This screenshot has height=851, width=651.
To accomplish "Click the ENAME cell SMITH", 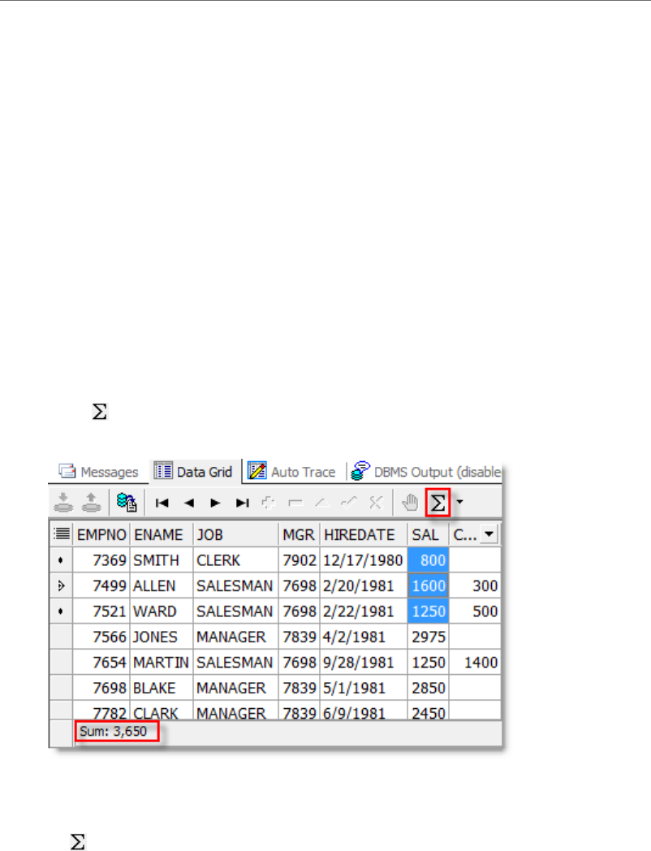I will 161,560.
